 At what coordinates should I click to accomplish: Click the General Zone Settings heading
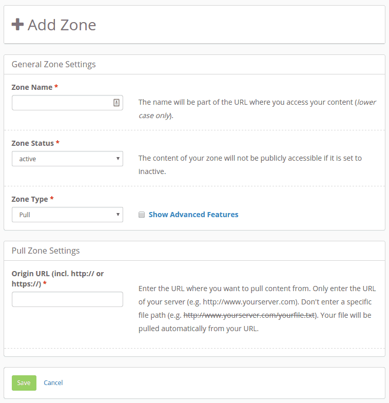click(54, 64)
